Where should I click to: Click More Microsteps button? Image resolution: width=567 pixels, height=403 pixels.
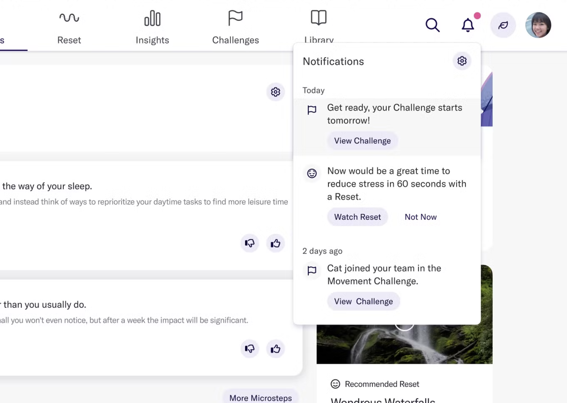[x=261, y=398]
